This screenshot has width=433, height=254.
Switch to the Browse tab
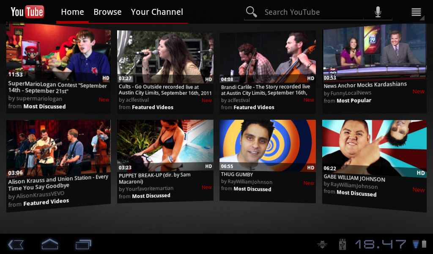107,12
